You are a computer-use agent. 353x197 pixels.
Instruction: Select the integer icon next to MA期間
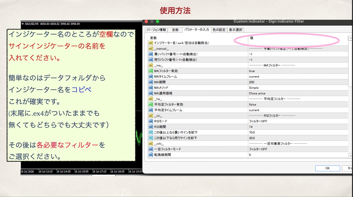coord(150,82)
